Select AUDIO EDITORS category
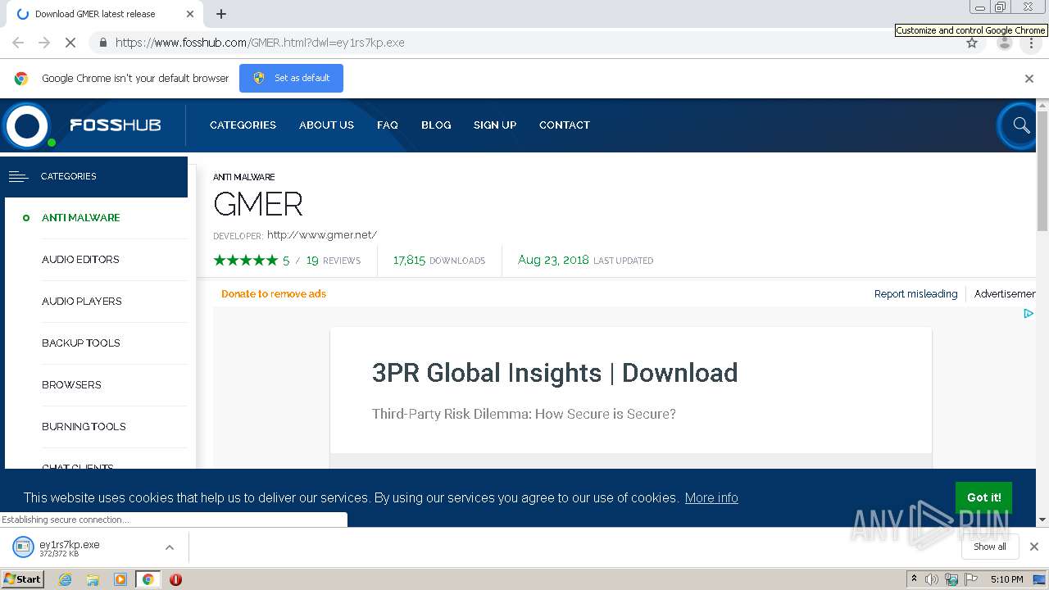The height and width of the screenshot is (590, 1049). click(x=80, y=260)
